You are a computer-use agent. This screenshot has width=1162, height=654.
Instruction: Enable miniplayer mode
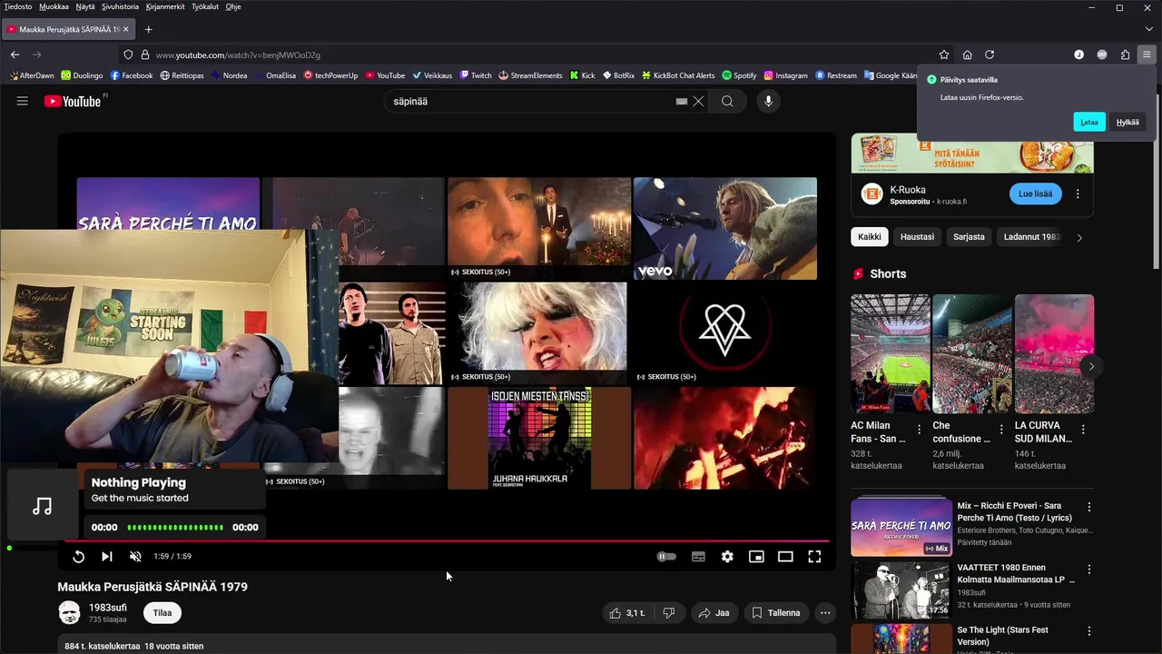tap(756, 557)
